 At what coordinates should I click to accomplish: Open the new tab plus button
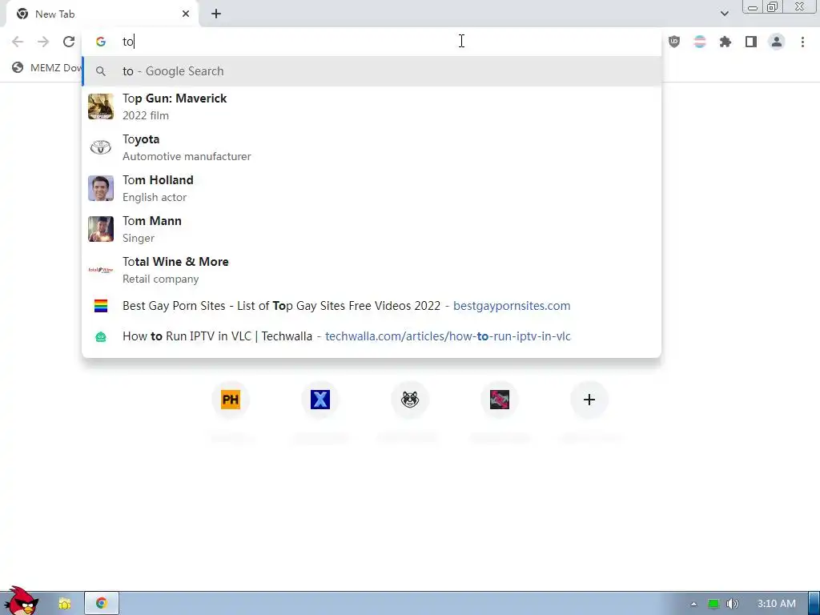216,14
